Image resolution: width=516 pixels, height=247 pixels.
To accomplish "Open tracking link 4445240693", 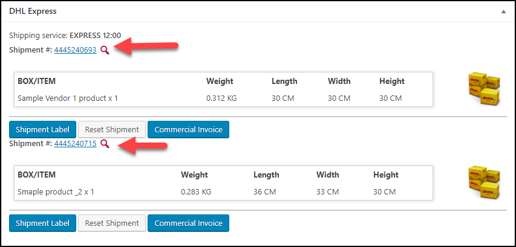I will (x=76, y=50).
